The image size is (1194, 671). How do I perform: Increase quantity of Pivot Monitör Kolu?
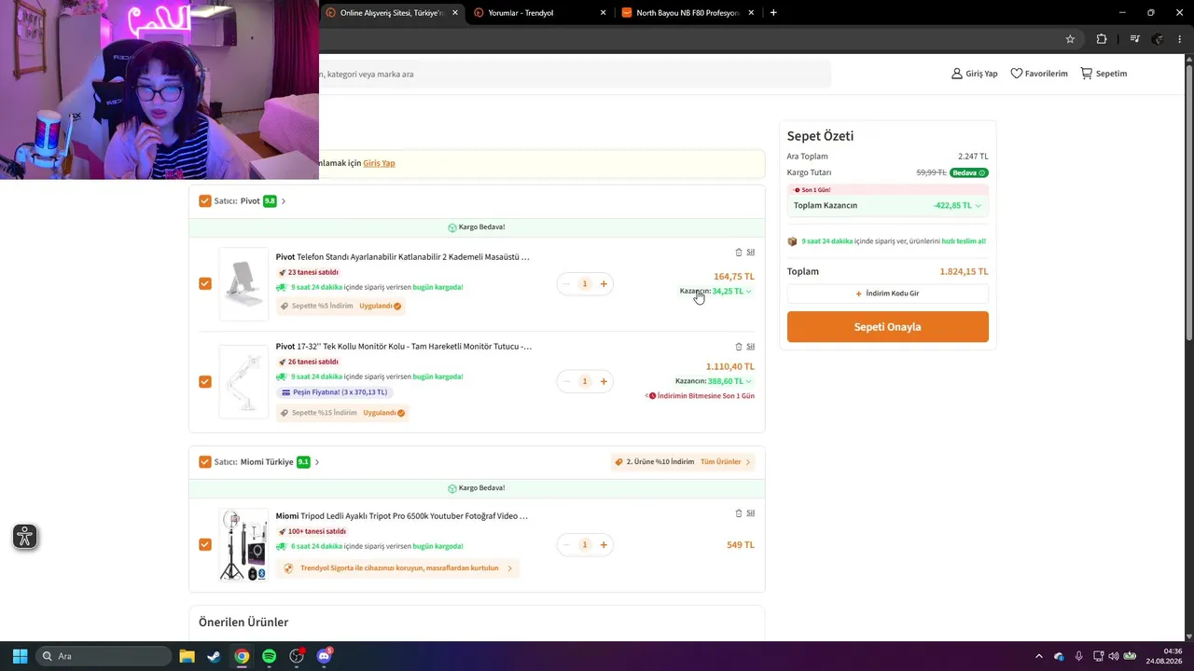point(604,381)
